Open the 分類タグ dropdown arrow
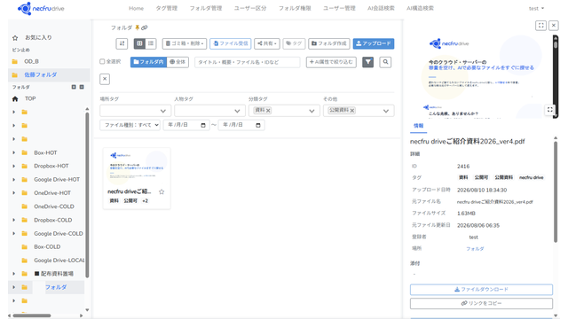The image size is (568, 319). click(x=312, y=111)
